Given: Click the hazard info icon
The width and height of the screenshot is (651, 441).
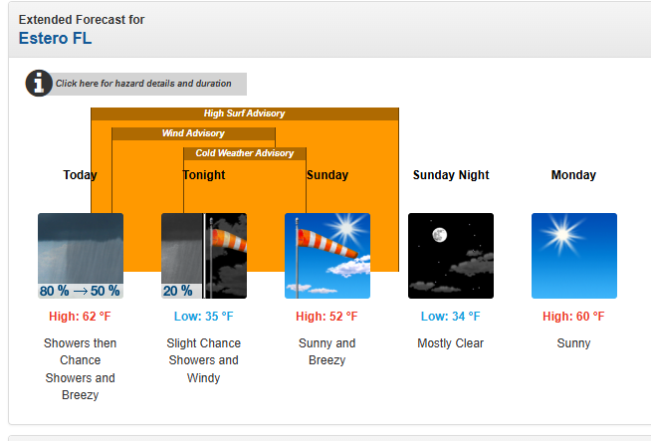Looking at the screenshot, I should pyautogui.click(x=39, y=84).
